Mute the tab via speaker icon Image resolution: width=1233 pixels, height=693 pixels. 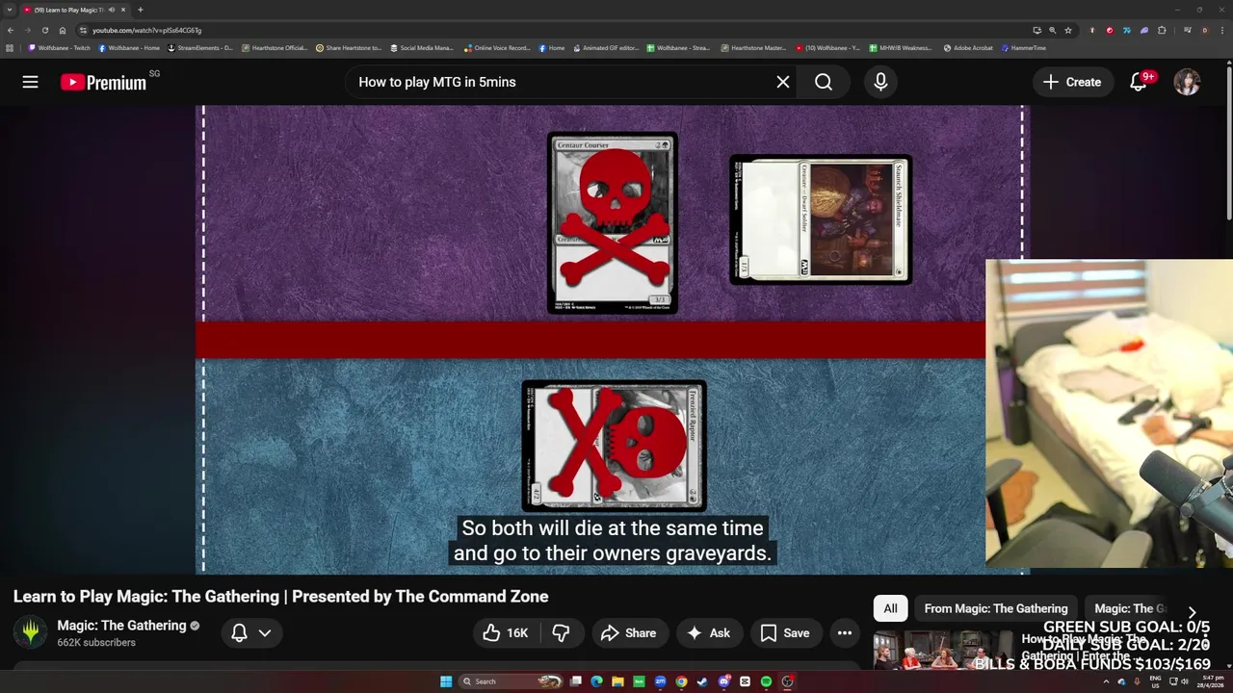113,10
